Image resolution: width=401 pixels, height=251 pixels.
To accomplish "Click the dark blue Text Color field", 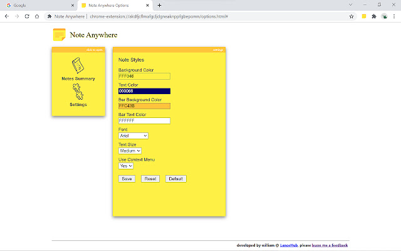I will pyautogui.click(x=144, y=91).
